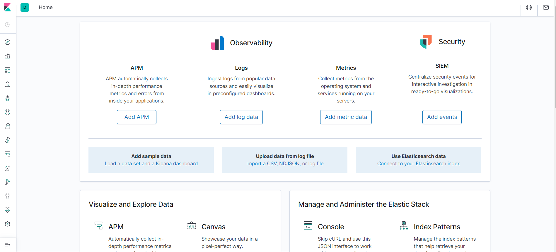Open the recently viewed clock icon
Image resolution: width=556 pixels, height=252 pixels.
click(x=8, y=25)
